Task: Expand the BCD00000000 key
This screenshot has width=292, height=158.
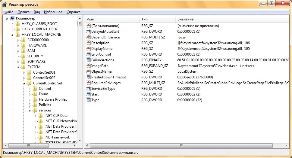Action: click(x=18, y=40)
